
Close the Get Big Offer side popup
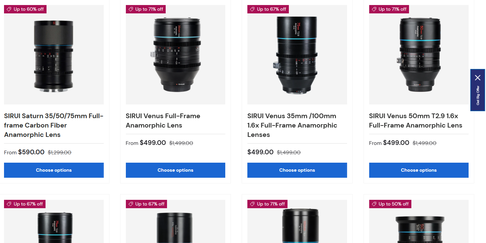(x=478, y=78)
